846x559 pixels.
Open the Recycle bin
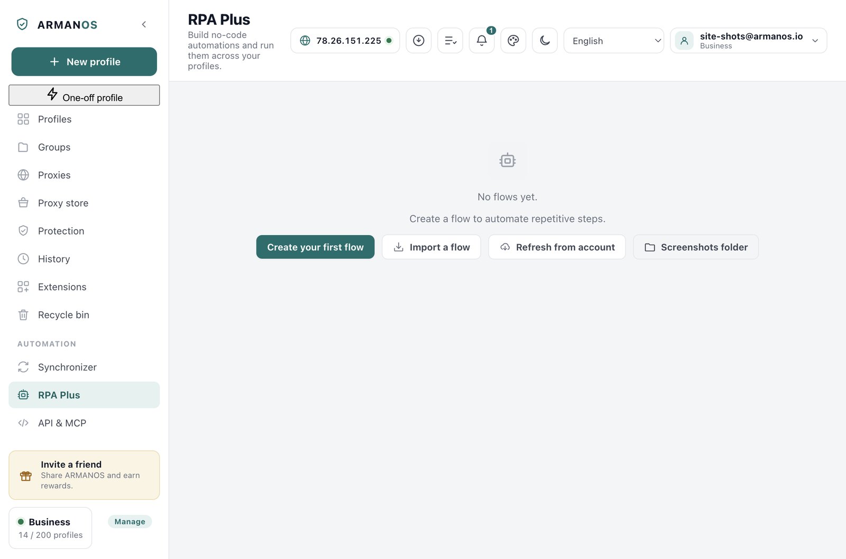click(x=84, y=315)
